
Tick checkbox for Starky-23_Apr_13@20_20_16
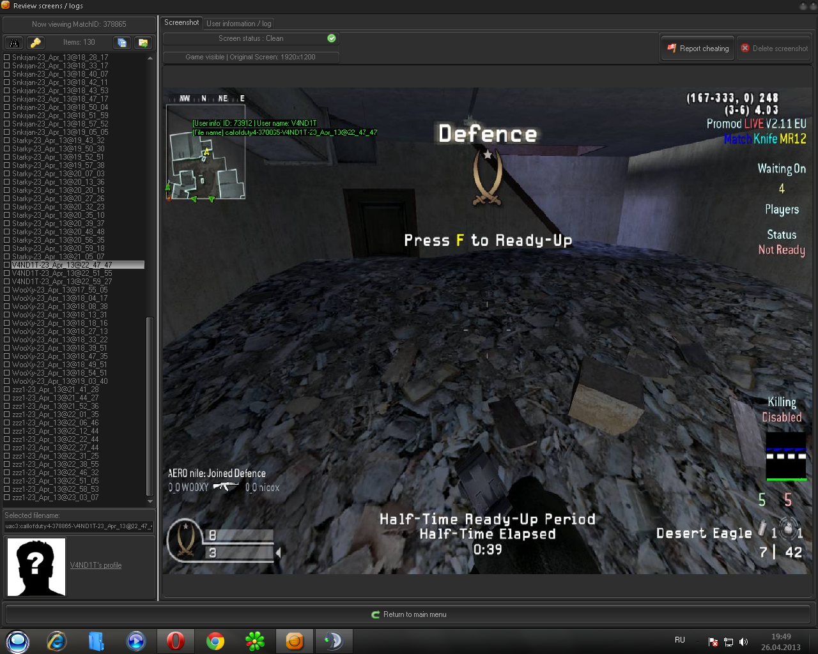click(7, 190)
